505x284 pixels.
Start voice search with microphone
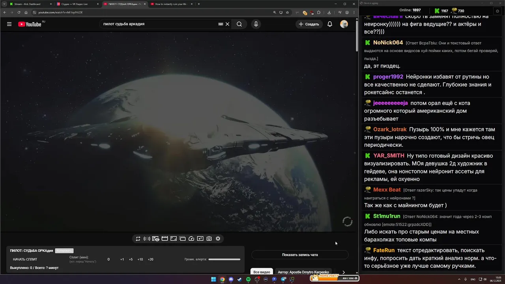pos(256,24)
